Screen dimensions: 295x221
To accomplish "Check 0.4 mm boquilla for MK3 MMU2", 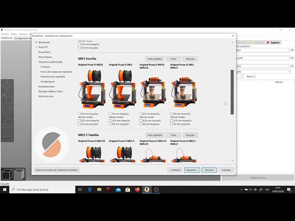I will (171, 114).
